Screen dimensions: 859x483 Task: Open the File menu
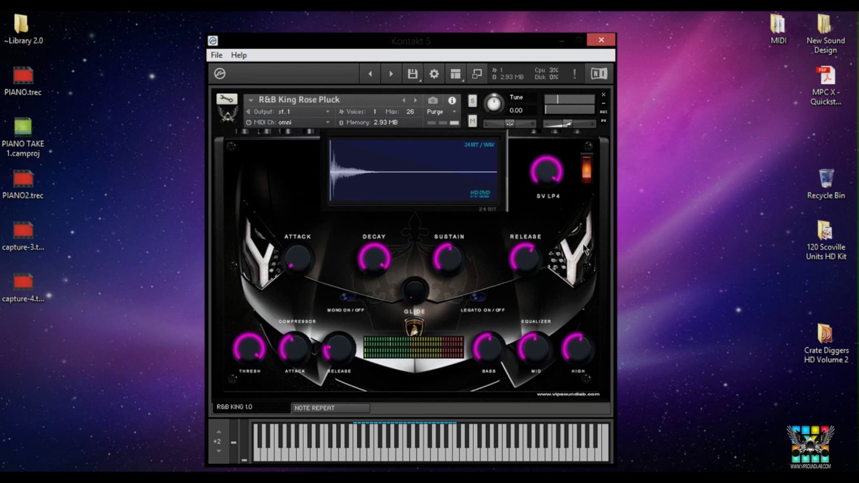[217, 55]
